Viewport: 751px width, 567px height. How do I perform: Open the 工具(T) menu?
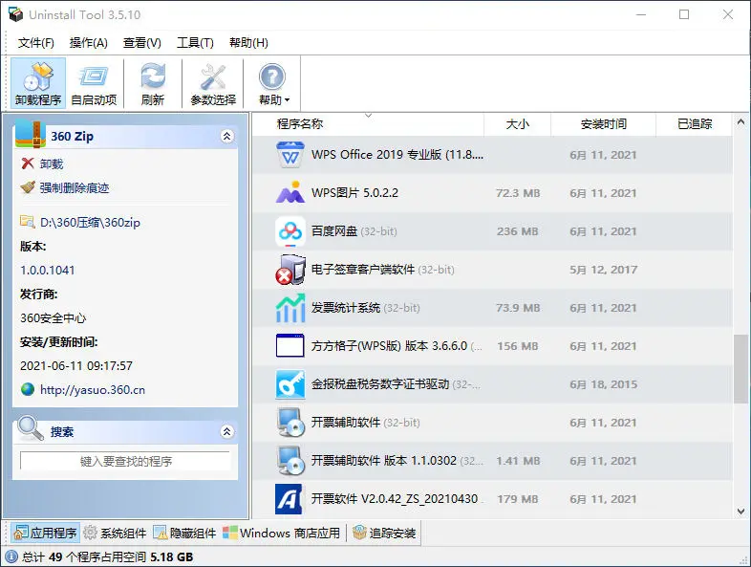pyautogui.click(x=196, y=43)
